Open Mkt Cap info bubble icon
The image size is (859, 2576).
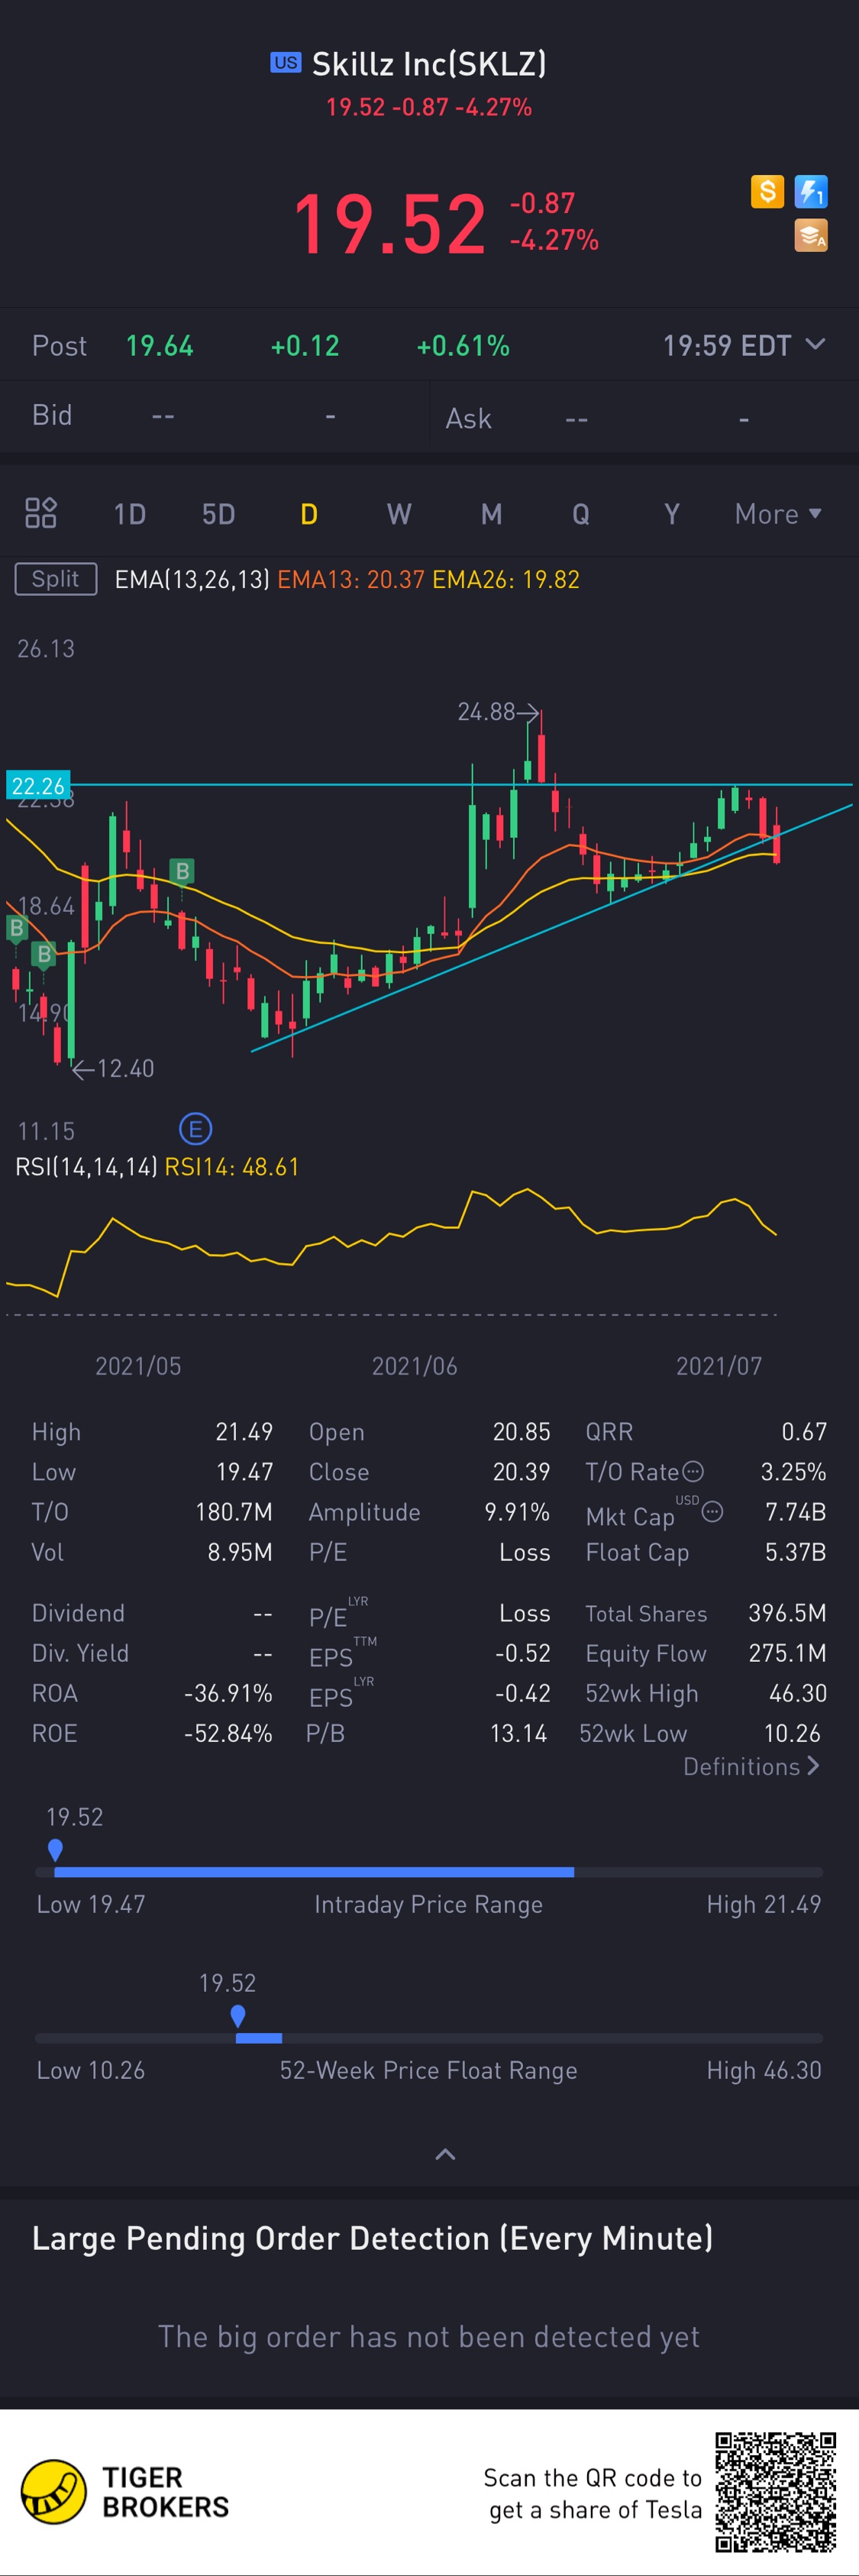[x=712, y=1512]
